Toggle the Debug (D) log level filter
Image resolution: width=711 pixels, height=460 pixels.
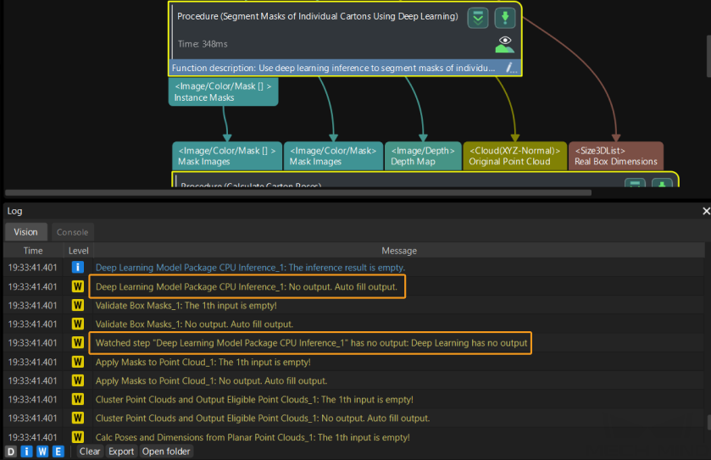pos(11,452)
